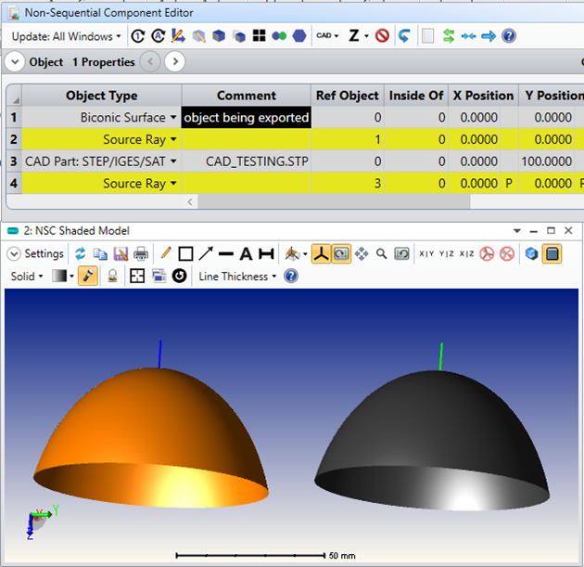Open the Biconic Surface object type dropdown
This screenshot has width=584, height=567.
tap(173, 118)
